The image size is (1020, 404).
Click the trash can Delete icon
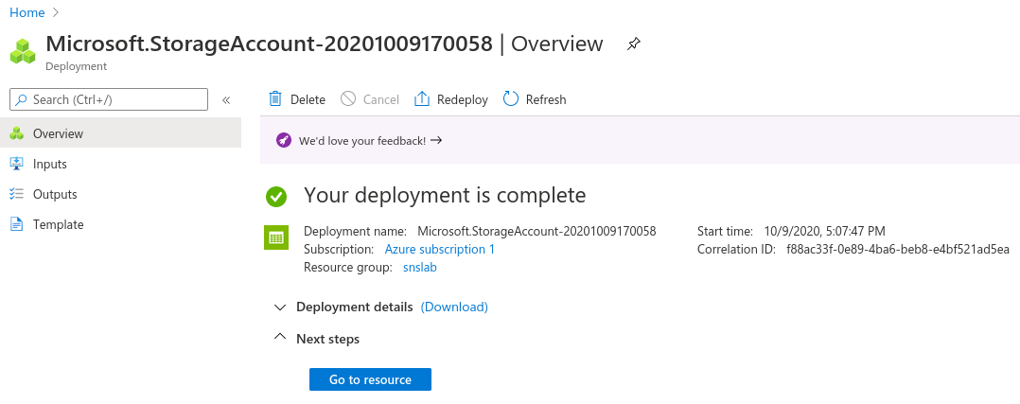tap(276, 99)
